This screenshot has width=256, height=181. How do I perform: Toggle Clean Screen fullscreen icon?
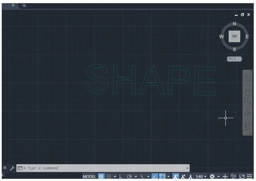(242, 176)
